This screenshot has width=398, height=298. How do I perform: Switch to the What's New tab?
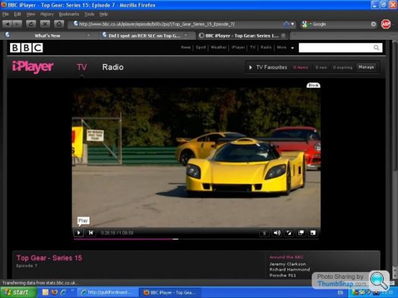(47, 36)
